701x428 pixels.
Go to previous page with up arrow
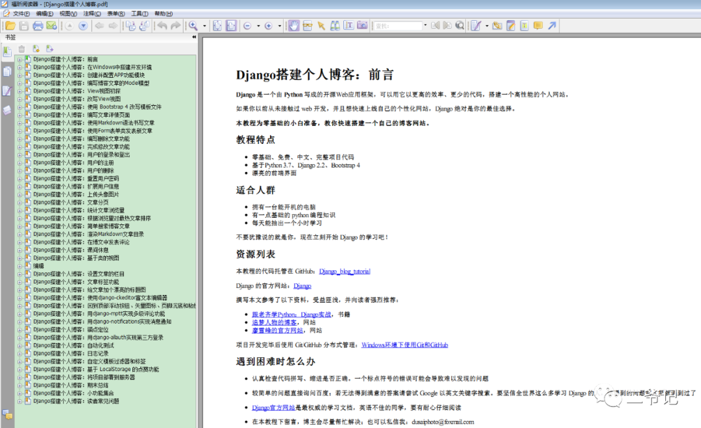click(x=69, y=26)
